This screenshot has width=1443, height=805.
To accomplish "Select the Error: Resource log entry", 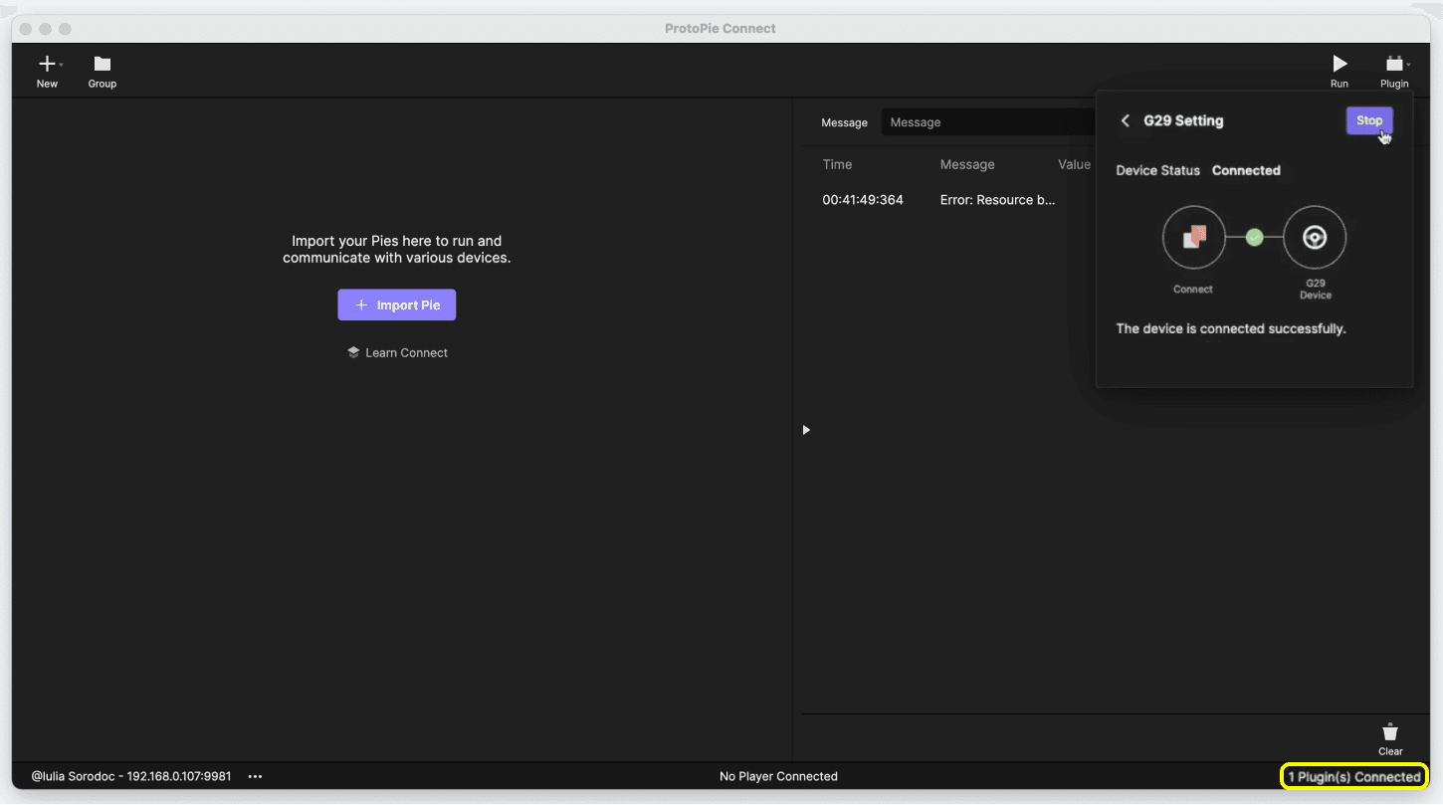I will click(996, 199).
